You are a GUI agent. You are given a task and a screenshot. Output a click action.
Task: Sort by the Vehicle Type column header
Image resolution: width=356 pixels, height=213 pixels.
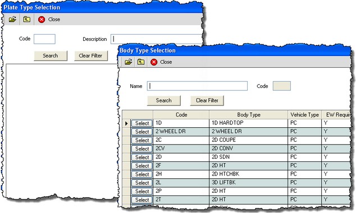[304, 115]
